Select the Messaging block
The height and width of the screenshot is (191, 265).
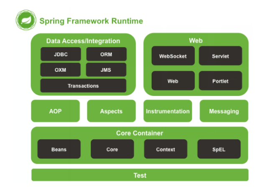click(224, 111)
